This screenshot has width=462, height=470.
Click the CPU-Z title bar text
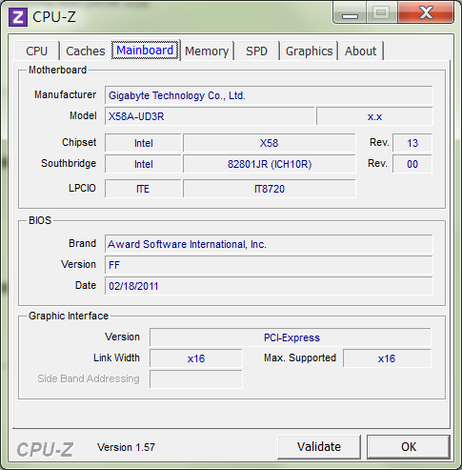54,17
